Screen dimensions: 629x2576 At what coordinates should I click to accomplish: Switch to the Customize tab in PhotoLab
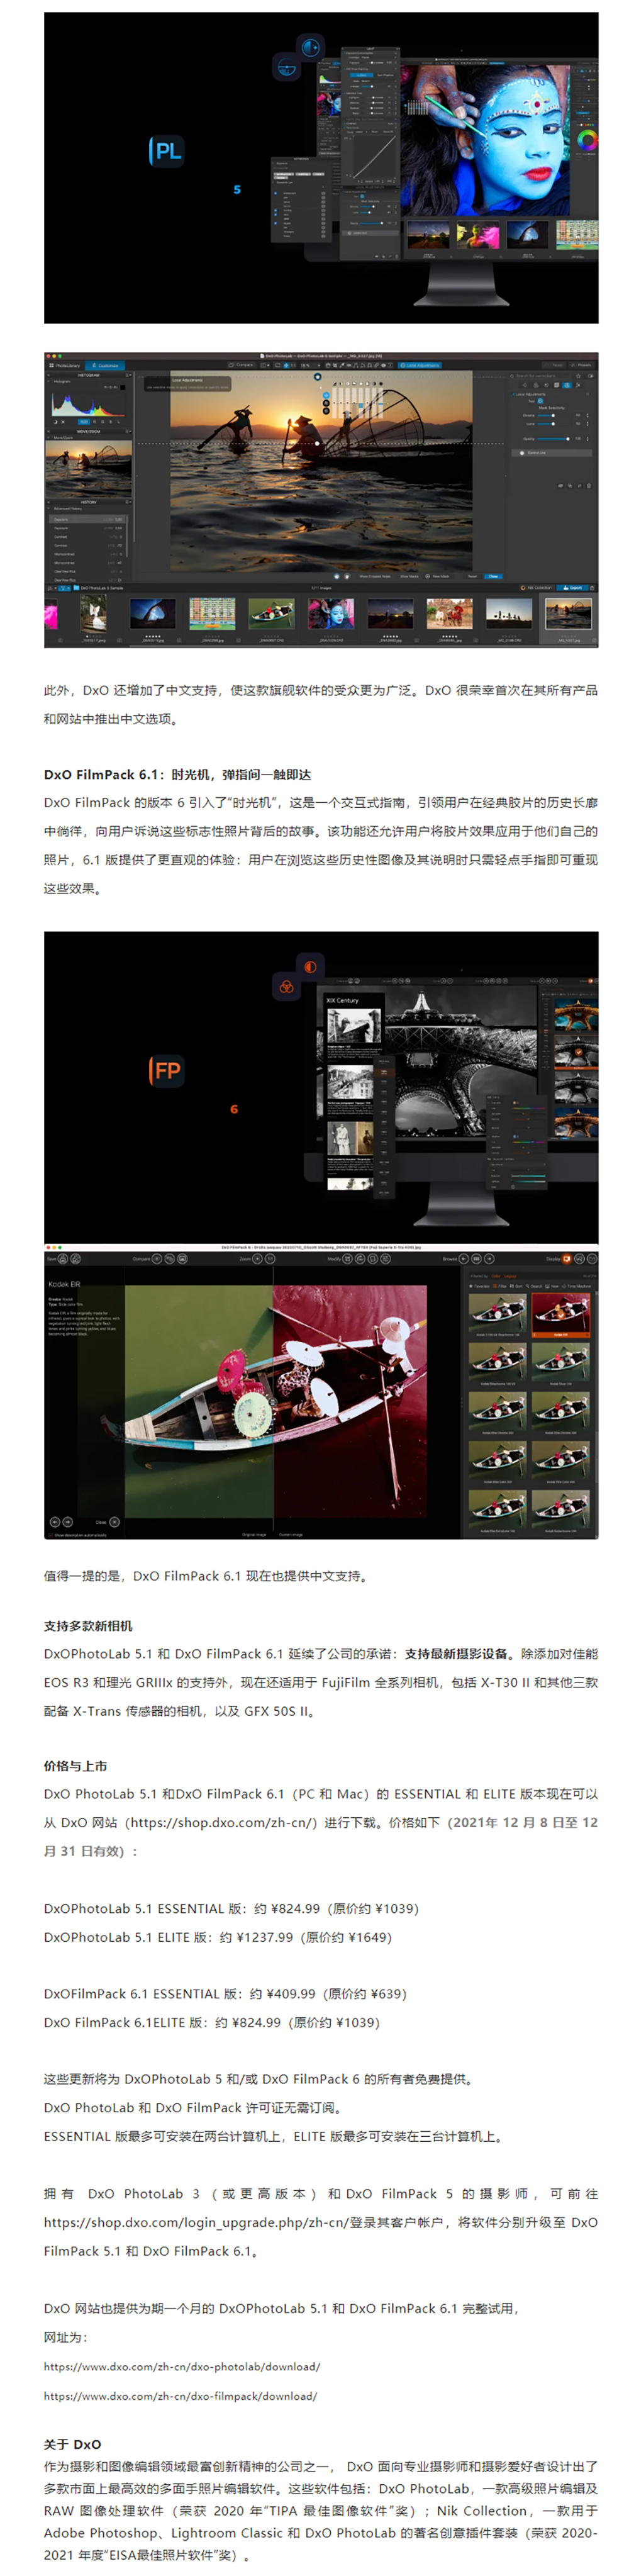[x=106, y=366]
